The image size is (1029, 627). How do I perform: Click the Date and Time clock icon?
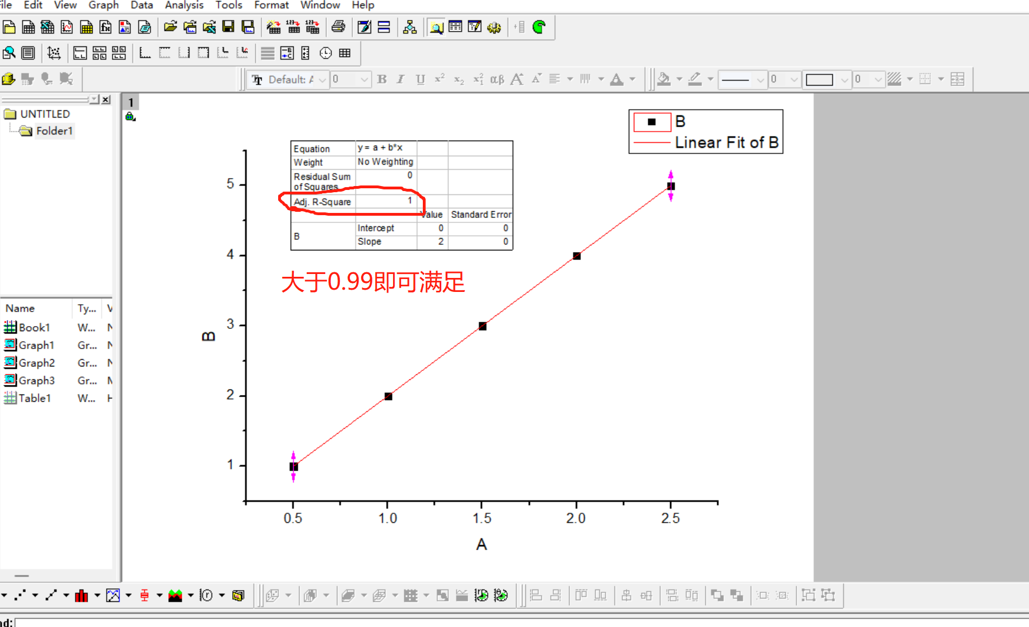pos(326,53)
